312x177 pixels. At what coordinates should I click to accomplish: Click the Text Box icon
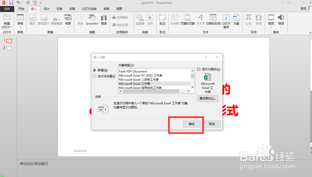175,17
